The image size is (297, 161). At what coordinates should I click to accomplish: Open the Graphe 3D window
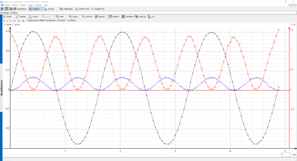click(97, 9)
